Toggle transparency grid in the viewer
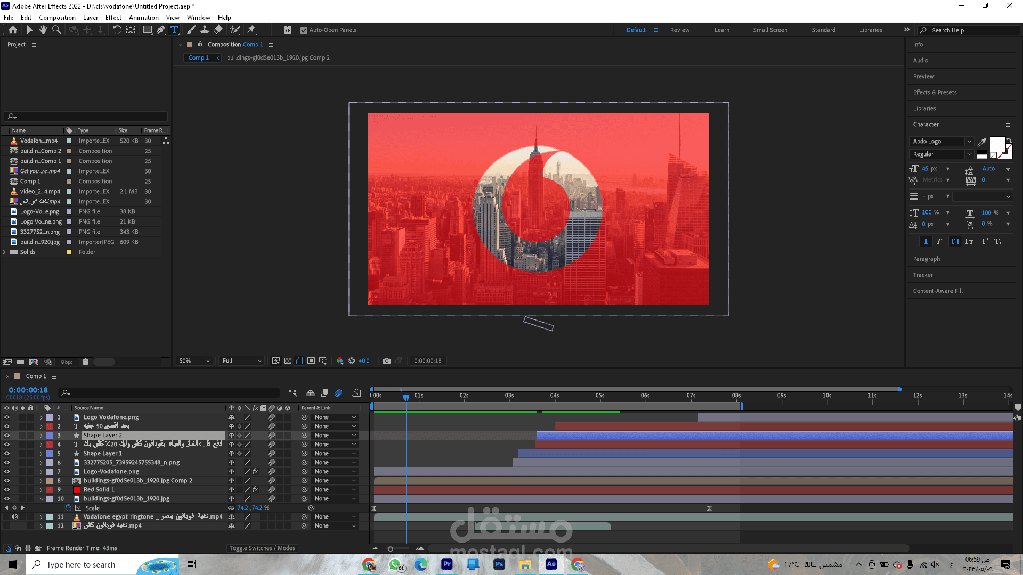 coord(288,361)
